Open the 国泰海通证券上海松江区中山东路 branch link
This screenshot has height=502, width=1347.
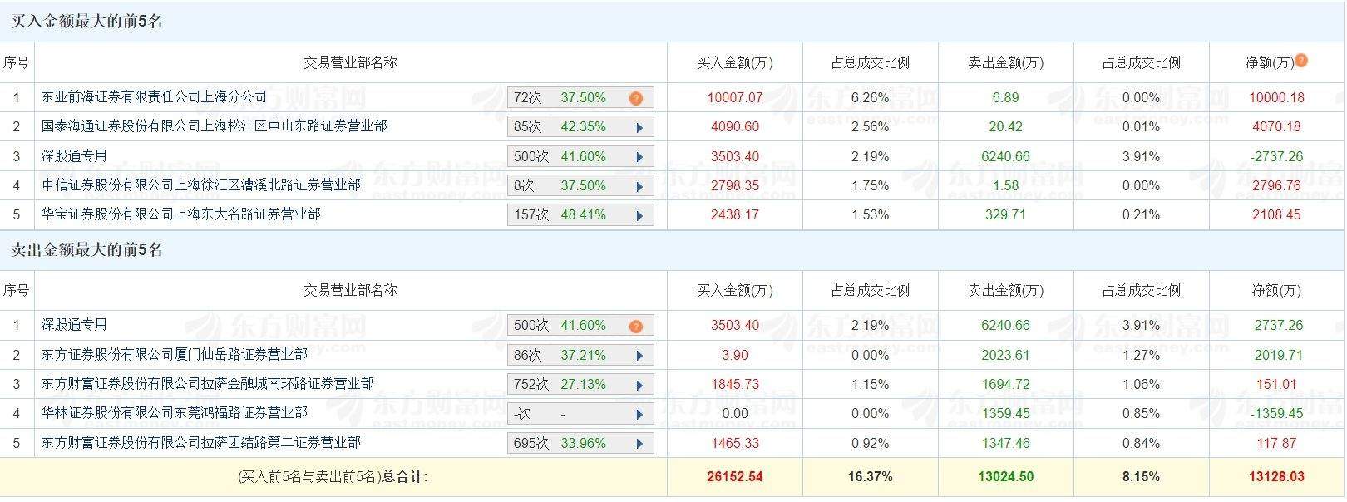pos(214,126)
